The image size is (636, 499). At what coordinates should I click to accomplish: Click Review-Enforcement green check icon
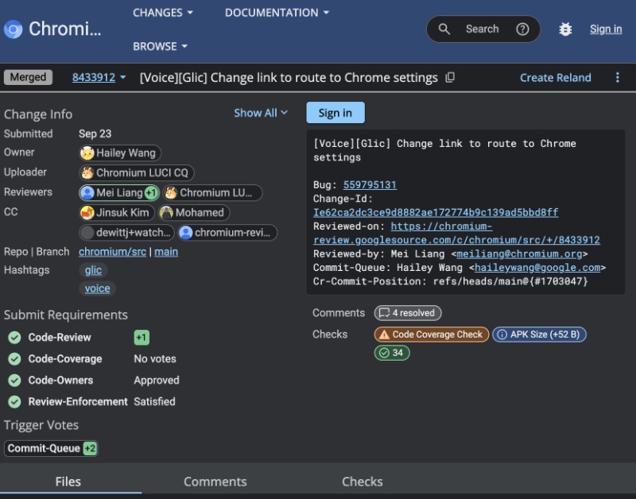pyautogui.click(x=14, y=402)
